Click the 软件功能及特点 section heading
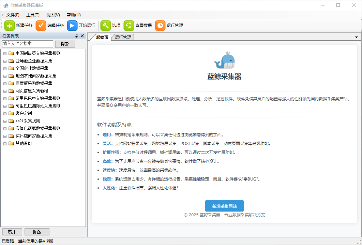The width and height of the screenshot is (362, 245). pyautogui.click(x=114, y=125)
